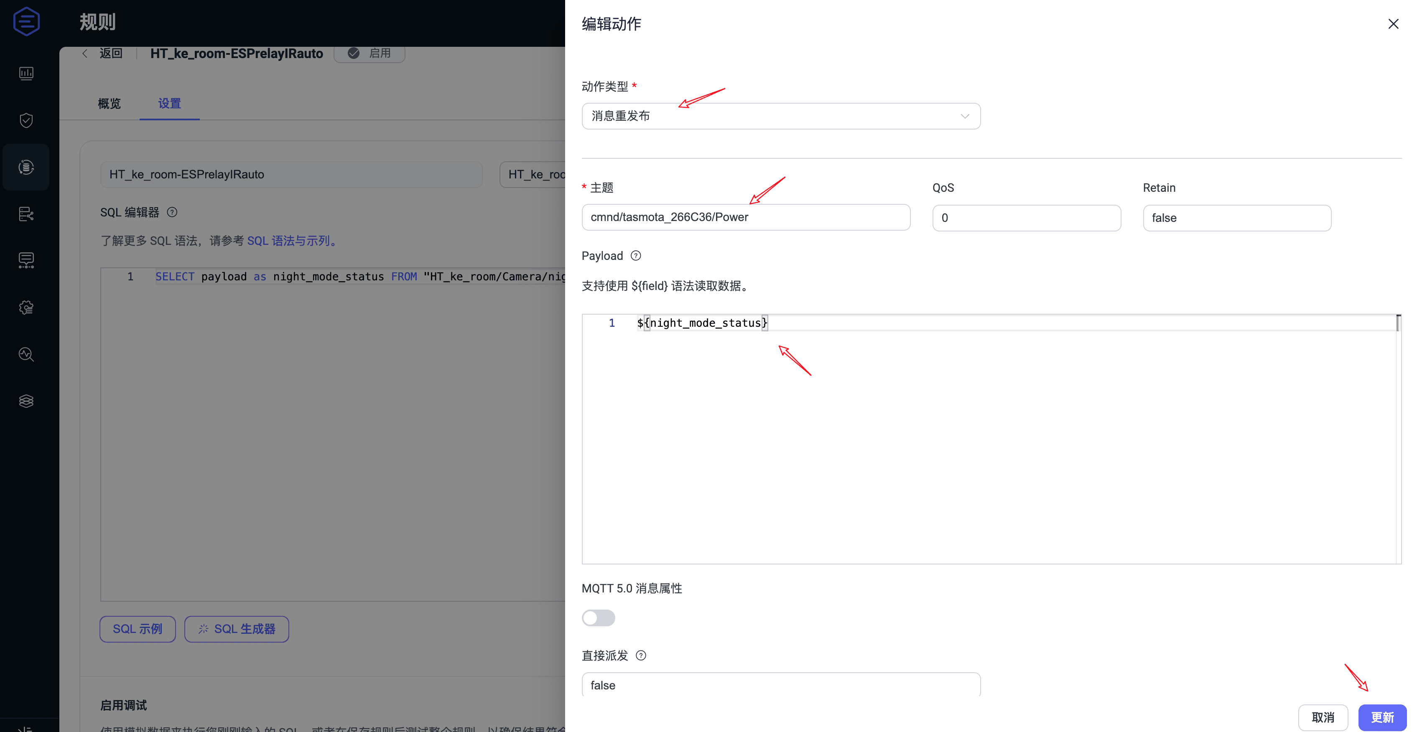The image size is (1417, 732).
Task: Click the 取消 button
Action: click(x=1323, y=717)
